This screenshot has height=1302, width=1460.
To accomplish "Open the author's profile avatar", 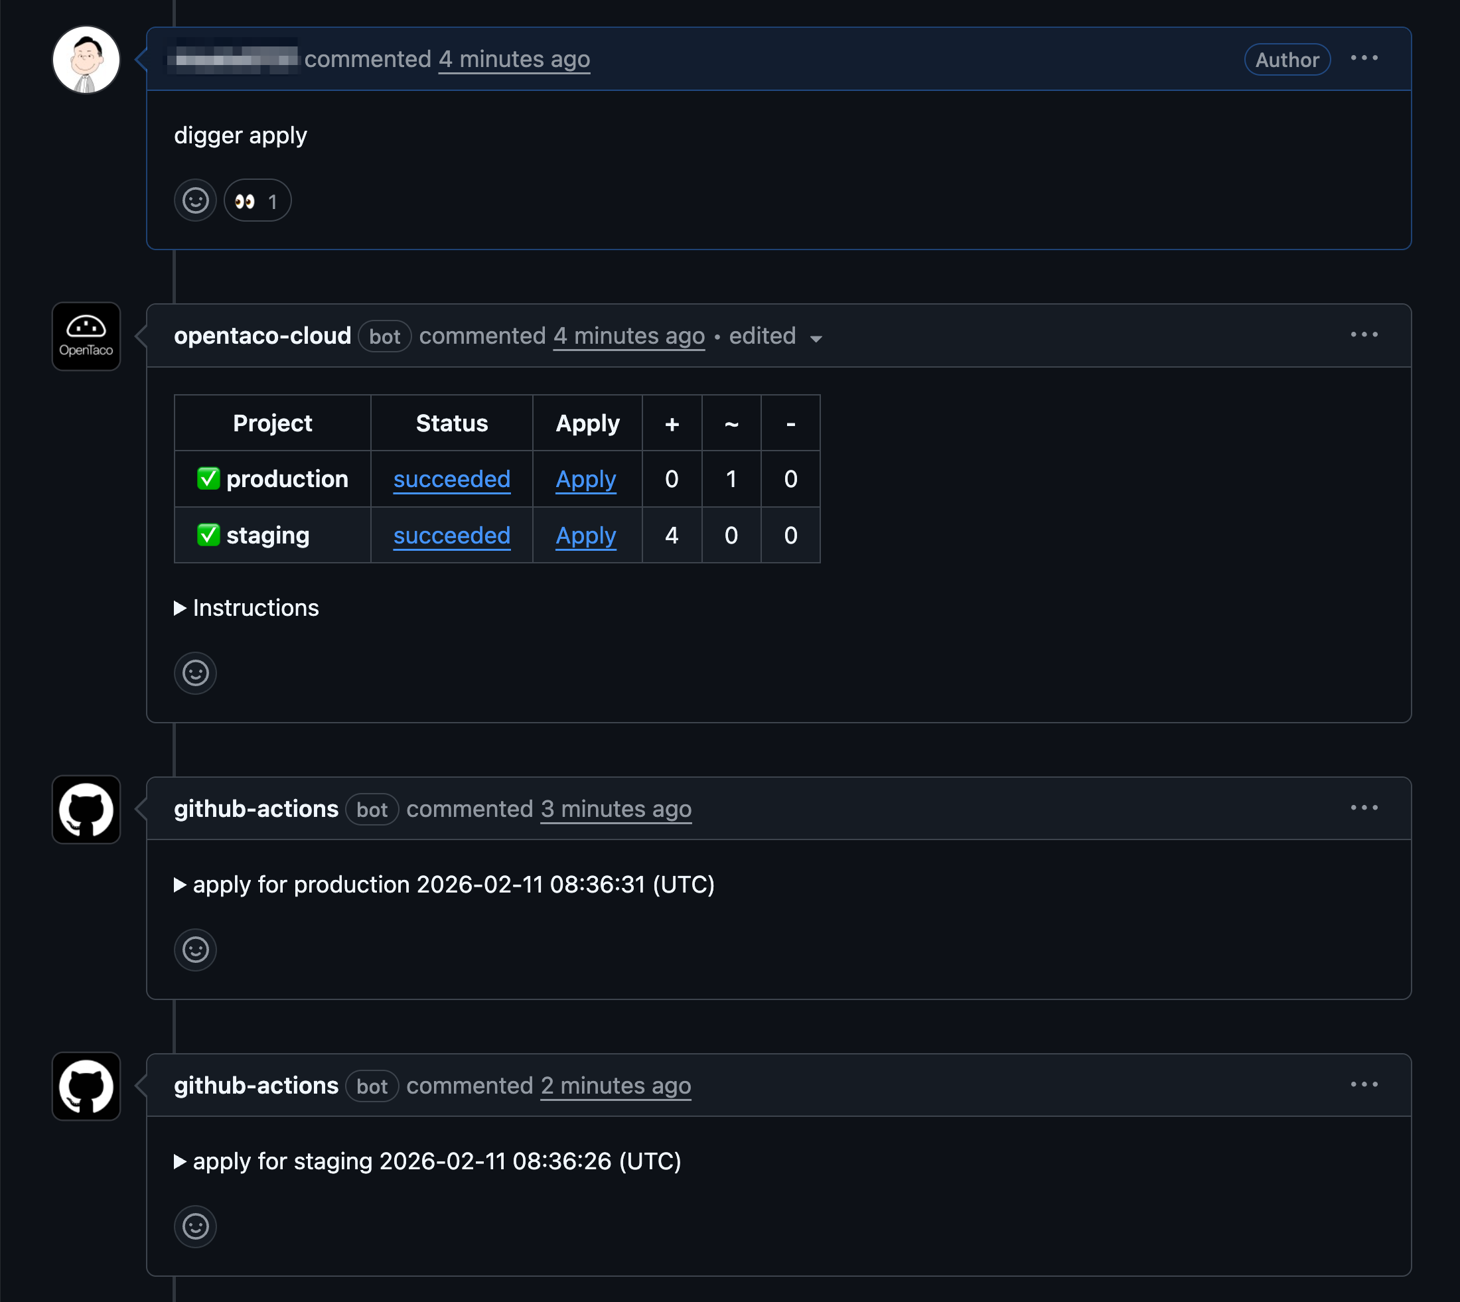I will (x=85, y=59).
